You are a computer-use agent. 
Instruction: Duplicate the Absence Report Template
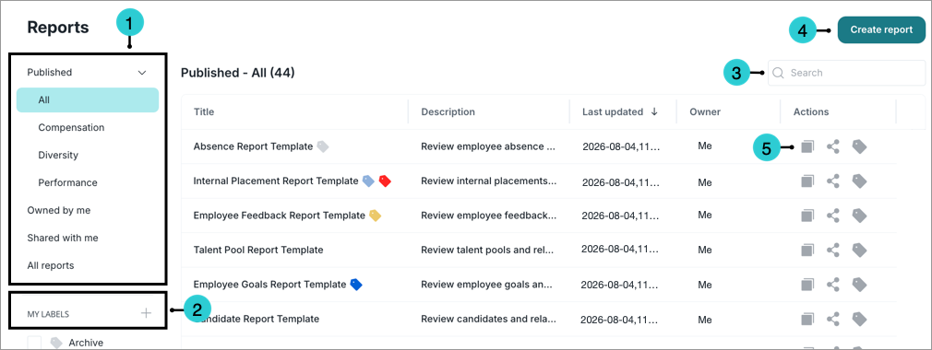point(807,146)
